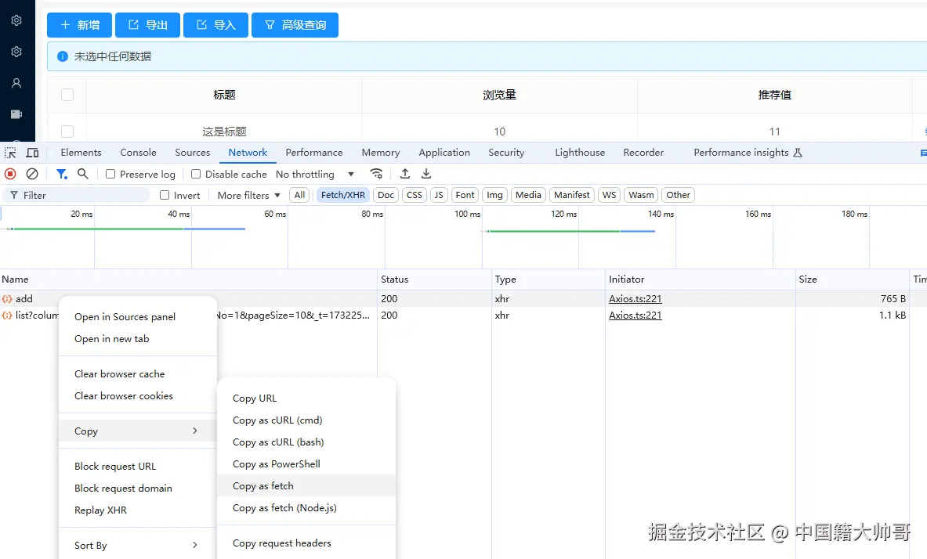This screenshot has height=559, width=927.
Task: Open user icon in left sidebar
Action: (16, 83)
